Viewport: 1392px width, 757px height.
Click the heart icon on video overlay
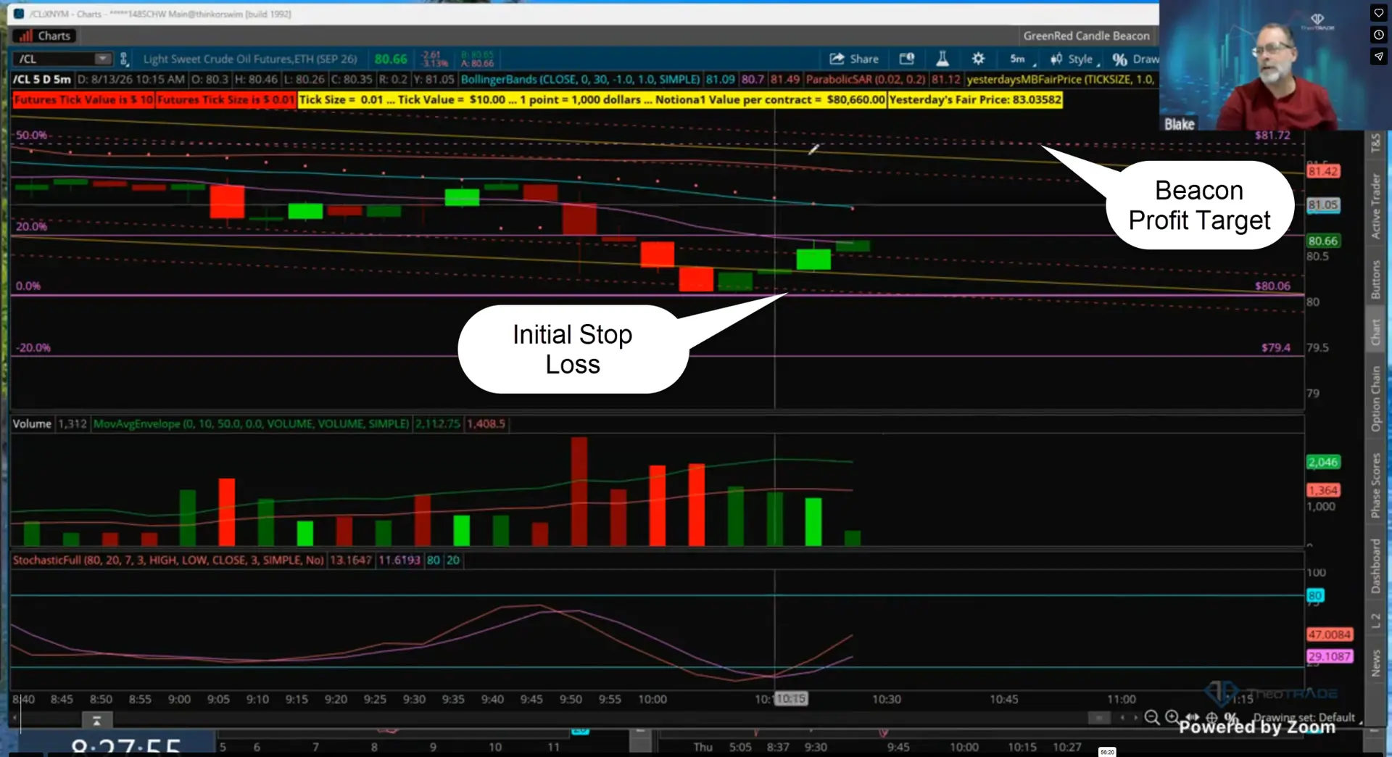coord(1378,12)
